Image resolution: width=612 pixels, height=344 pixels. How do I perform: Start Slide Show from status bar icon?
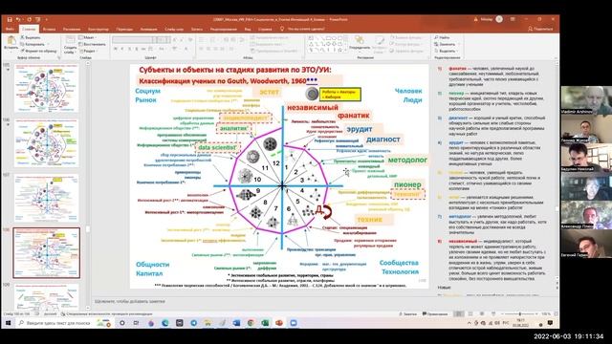(x=493, y=313)
